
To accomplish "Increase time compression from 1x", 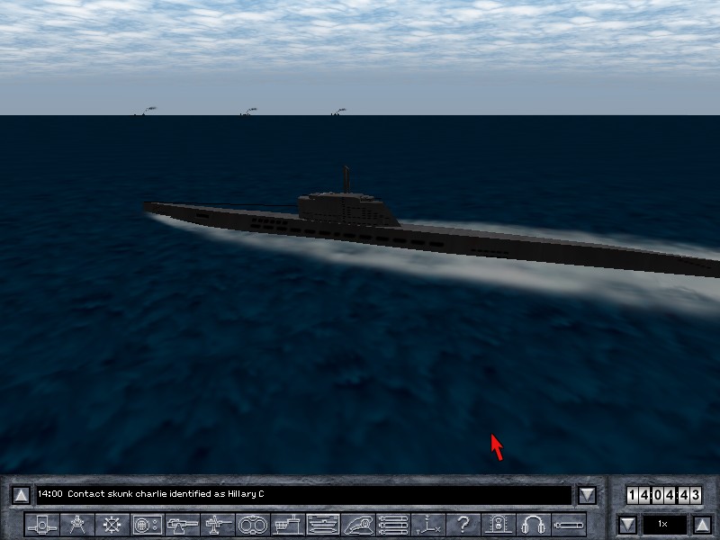I will point(700,524).
